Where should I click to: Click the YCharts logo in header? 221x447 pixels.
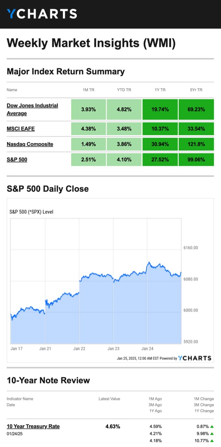tap(42, 14)
